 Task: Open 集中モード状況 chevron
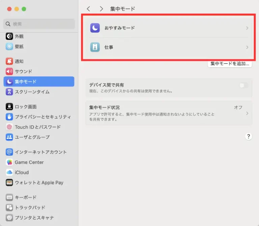tap(247, 113)
